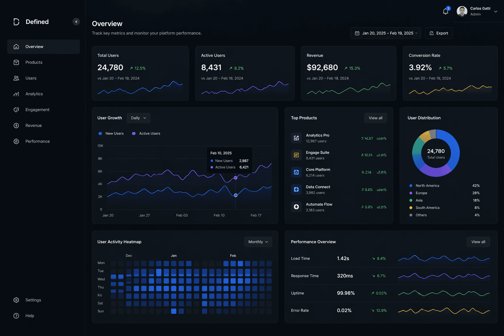Open the Daily interval dropdown
The image size is (504, 336).
tap(138, 118)
